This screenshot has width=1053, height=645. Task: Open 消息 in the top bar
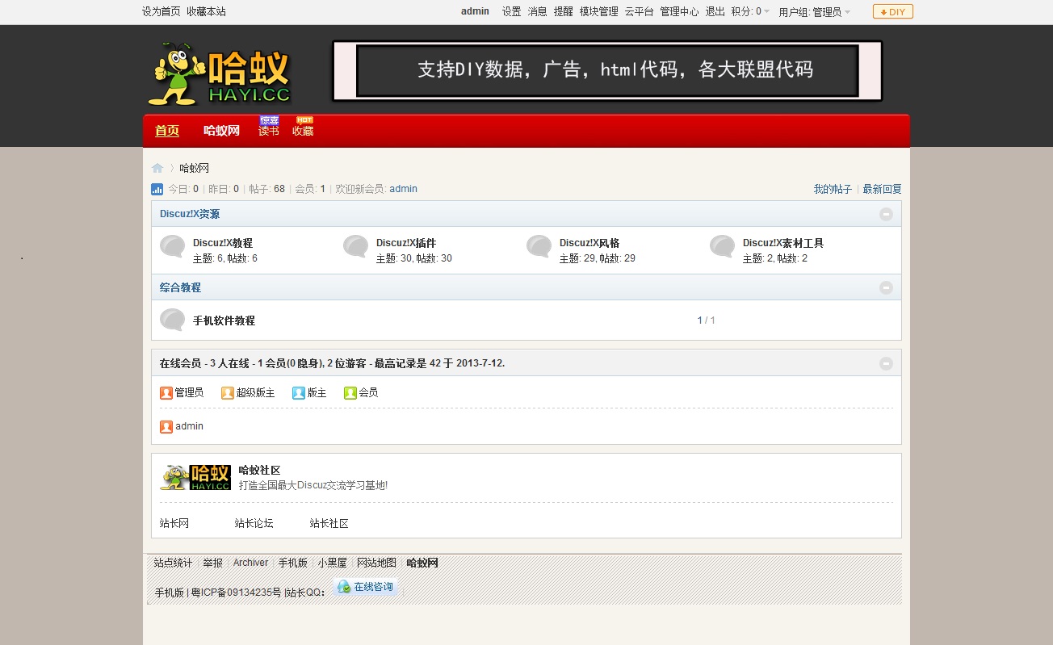pyautogui.click(x=537, y=12)
